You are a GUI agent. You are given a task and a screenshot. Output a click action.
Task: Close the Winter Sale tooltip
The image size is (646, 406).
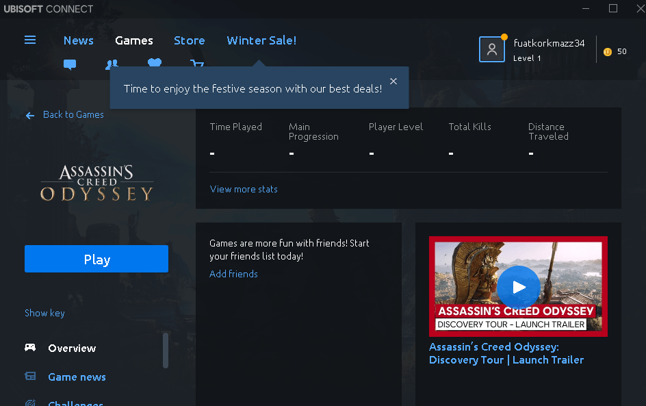(x=393, y=81)
